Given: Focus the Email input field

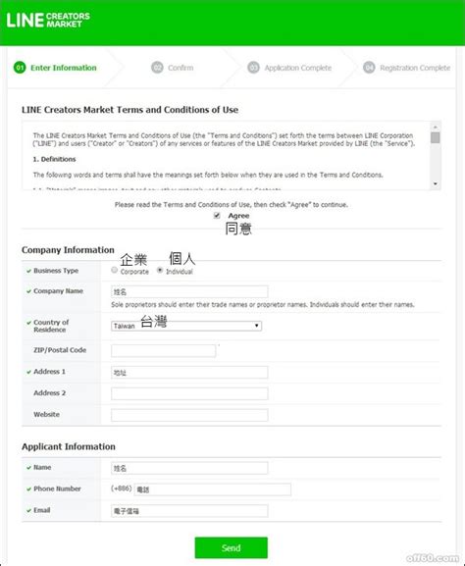Looking at the screenshot, I should 189,511.
